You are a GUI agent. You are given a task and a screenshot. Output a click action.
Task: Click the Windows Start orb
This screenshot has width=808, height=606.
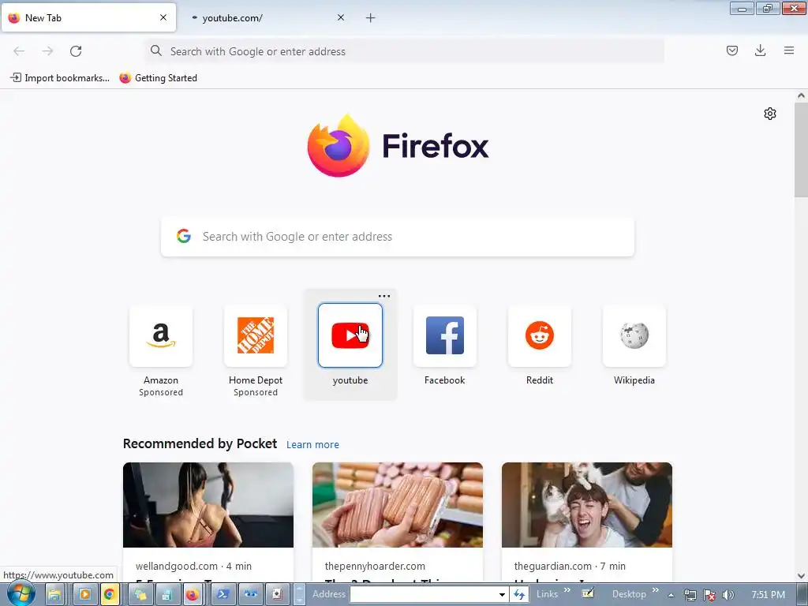pyautogui.click(x=21, y=594)
